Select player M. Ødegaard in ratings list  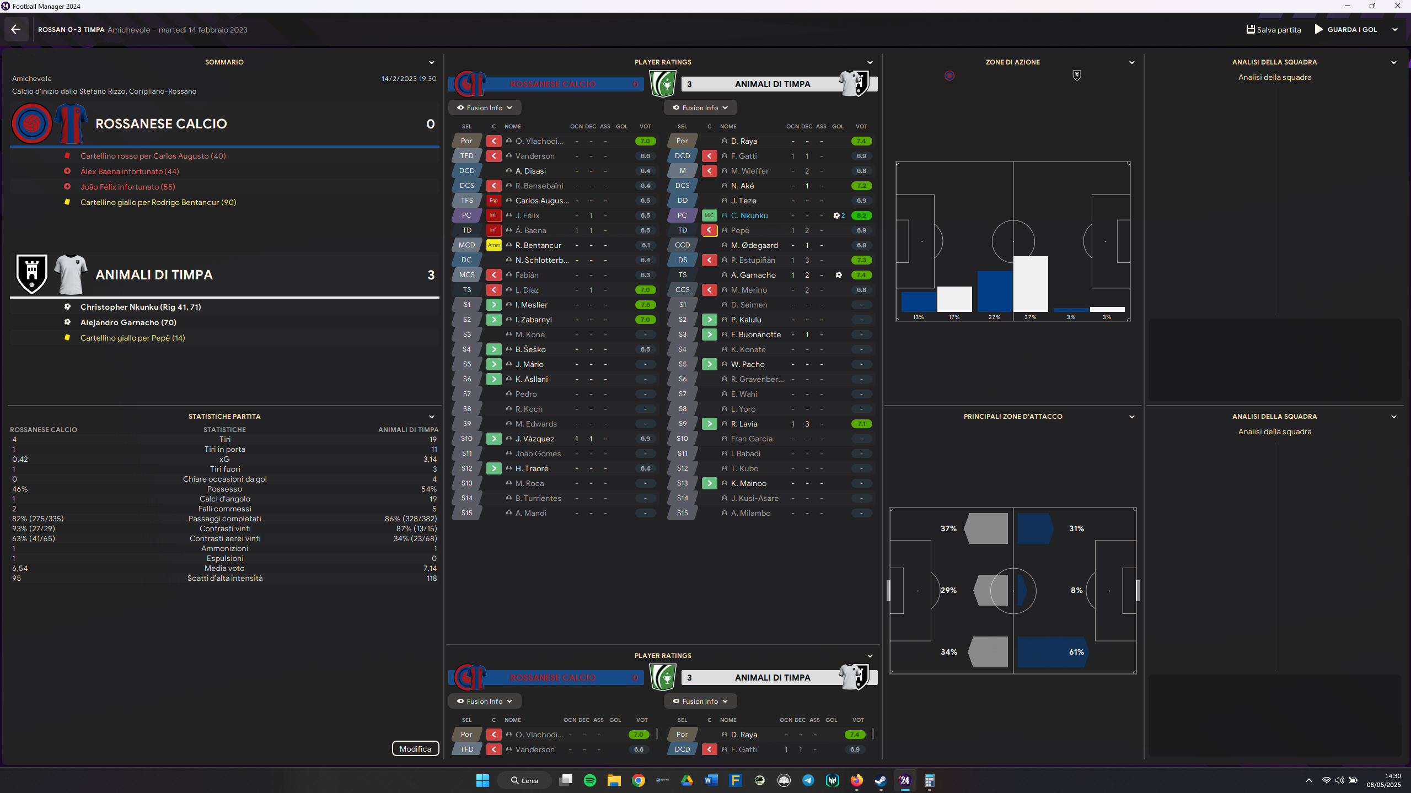pyautogui.click(x=754, y=245)
